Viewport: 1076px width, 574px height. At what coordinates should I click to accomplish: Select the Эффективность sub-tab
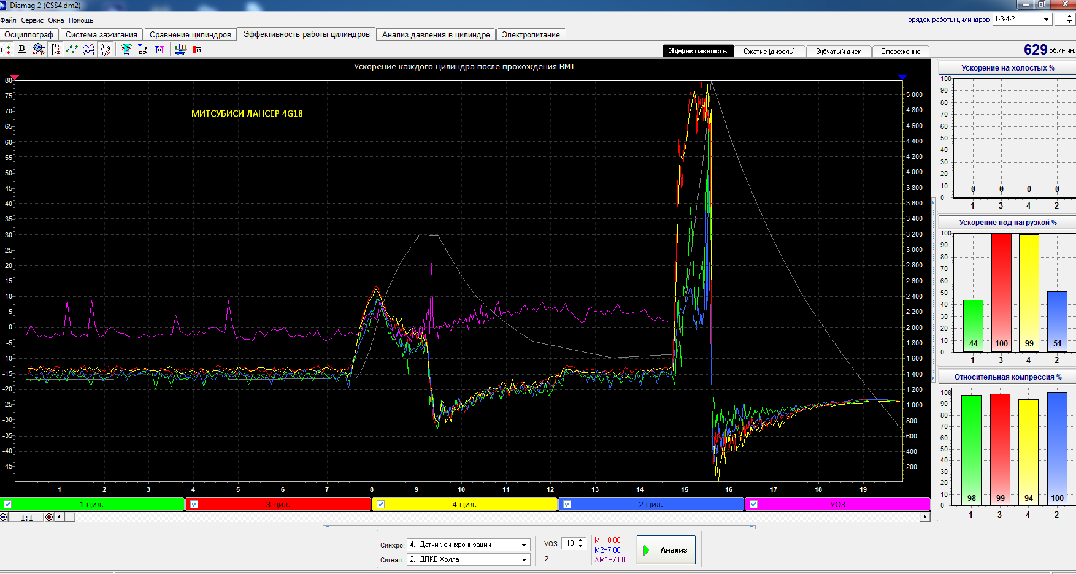coord(698,52)
